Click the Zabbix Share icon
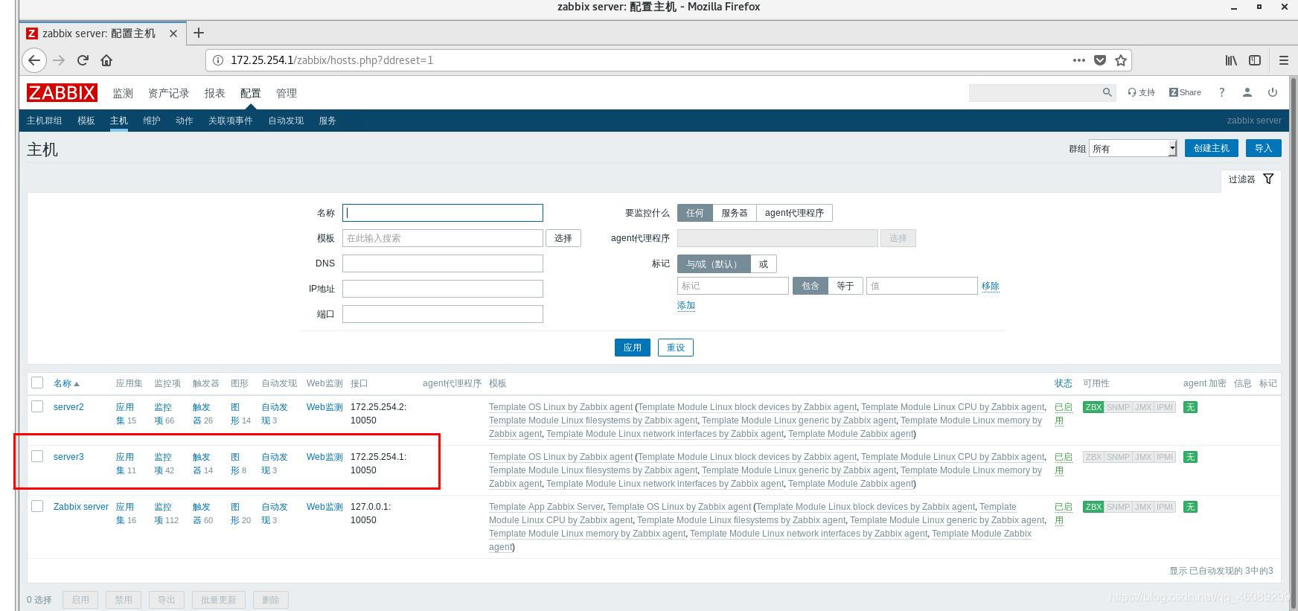 coord(1185,92)
